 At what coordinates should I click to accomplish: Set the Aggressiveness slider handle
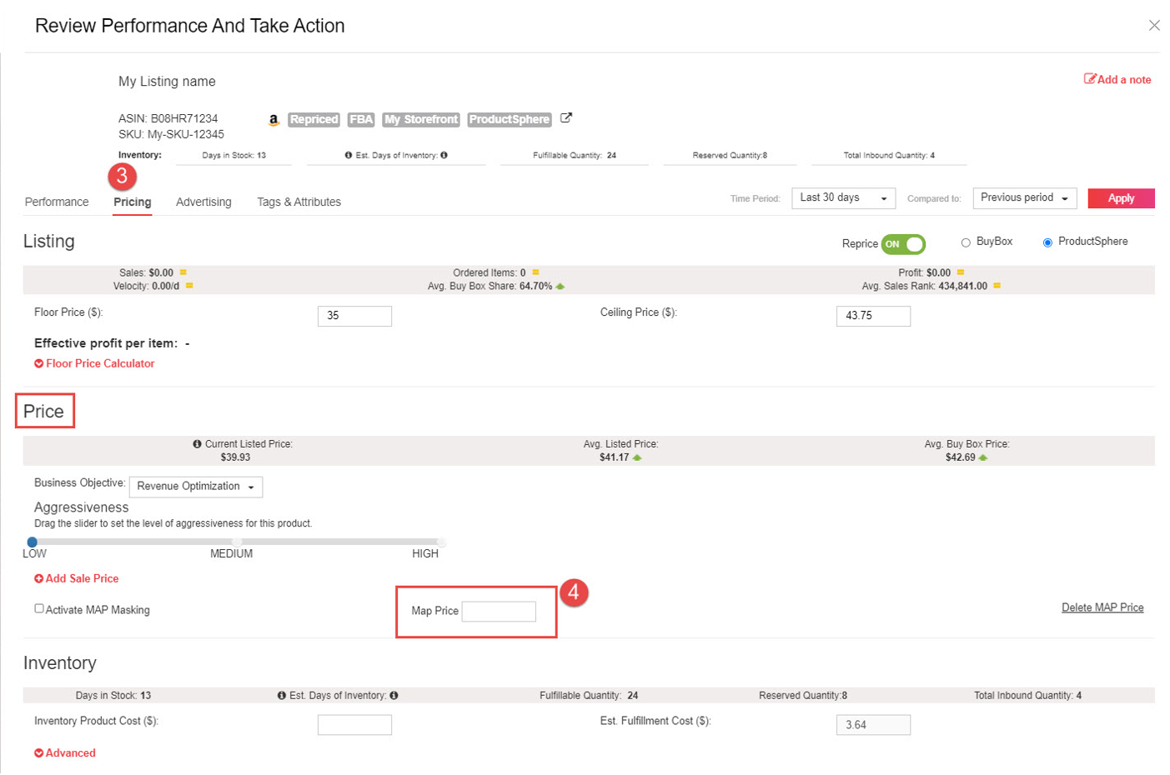(x=32, y=542)
